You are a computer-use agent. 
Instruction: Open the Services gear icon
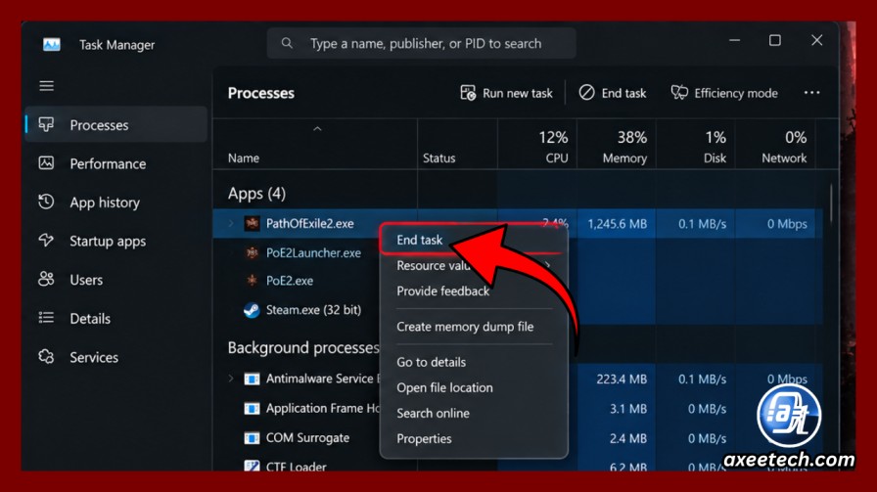coord(46,357)
